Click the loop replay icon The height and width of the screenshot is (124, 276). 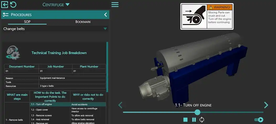coord(202,120)
